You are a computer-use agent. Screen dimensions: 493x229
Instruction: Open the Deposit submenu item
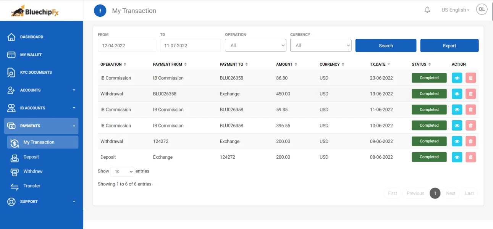click(31, 157)
